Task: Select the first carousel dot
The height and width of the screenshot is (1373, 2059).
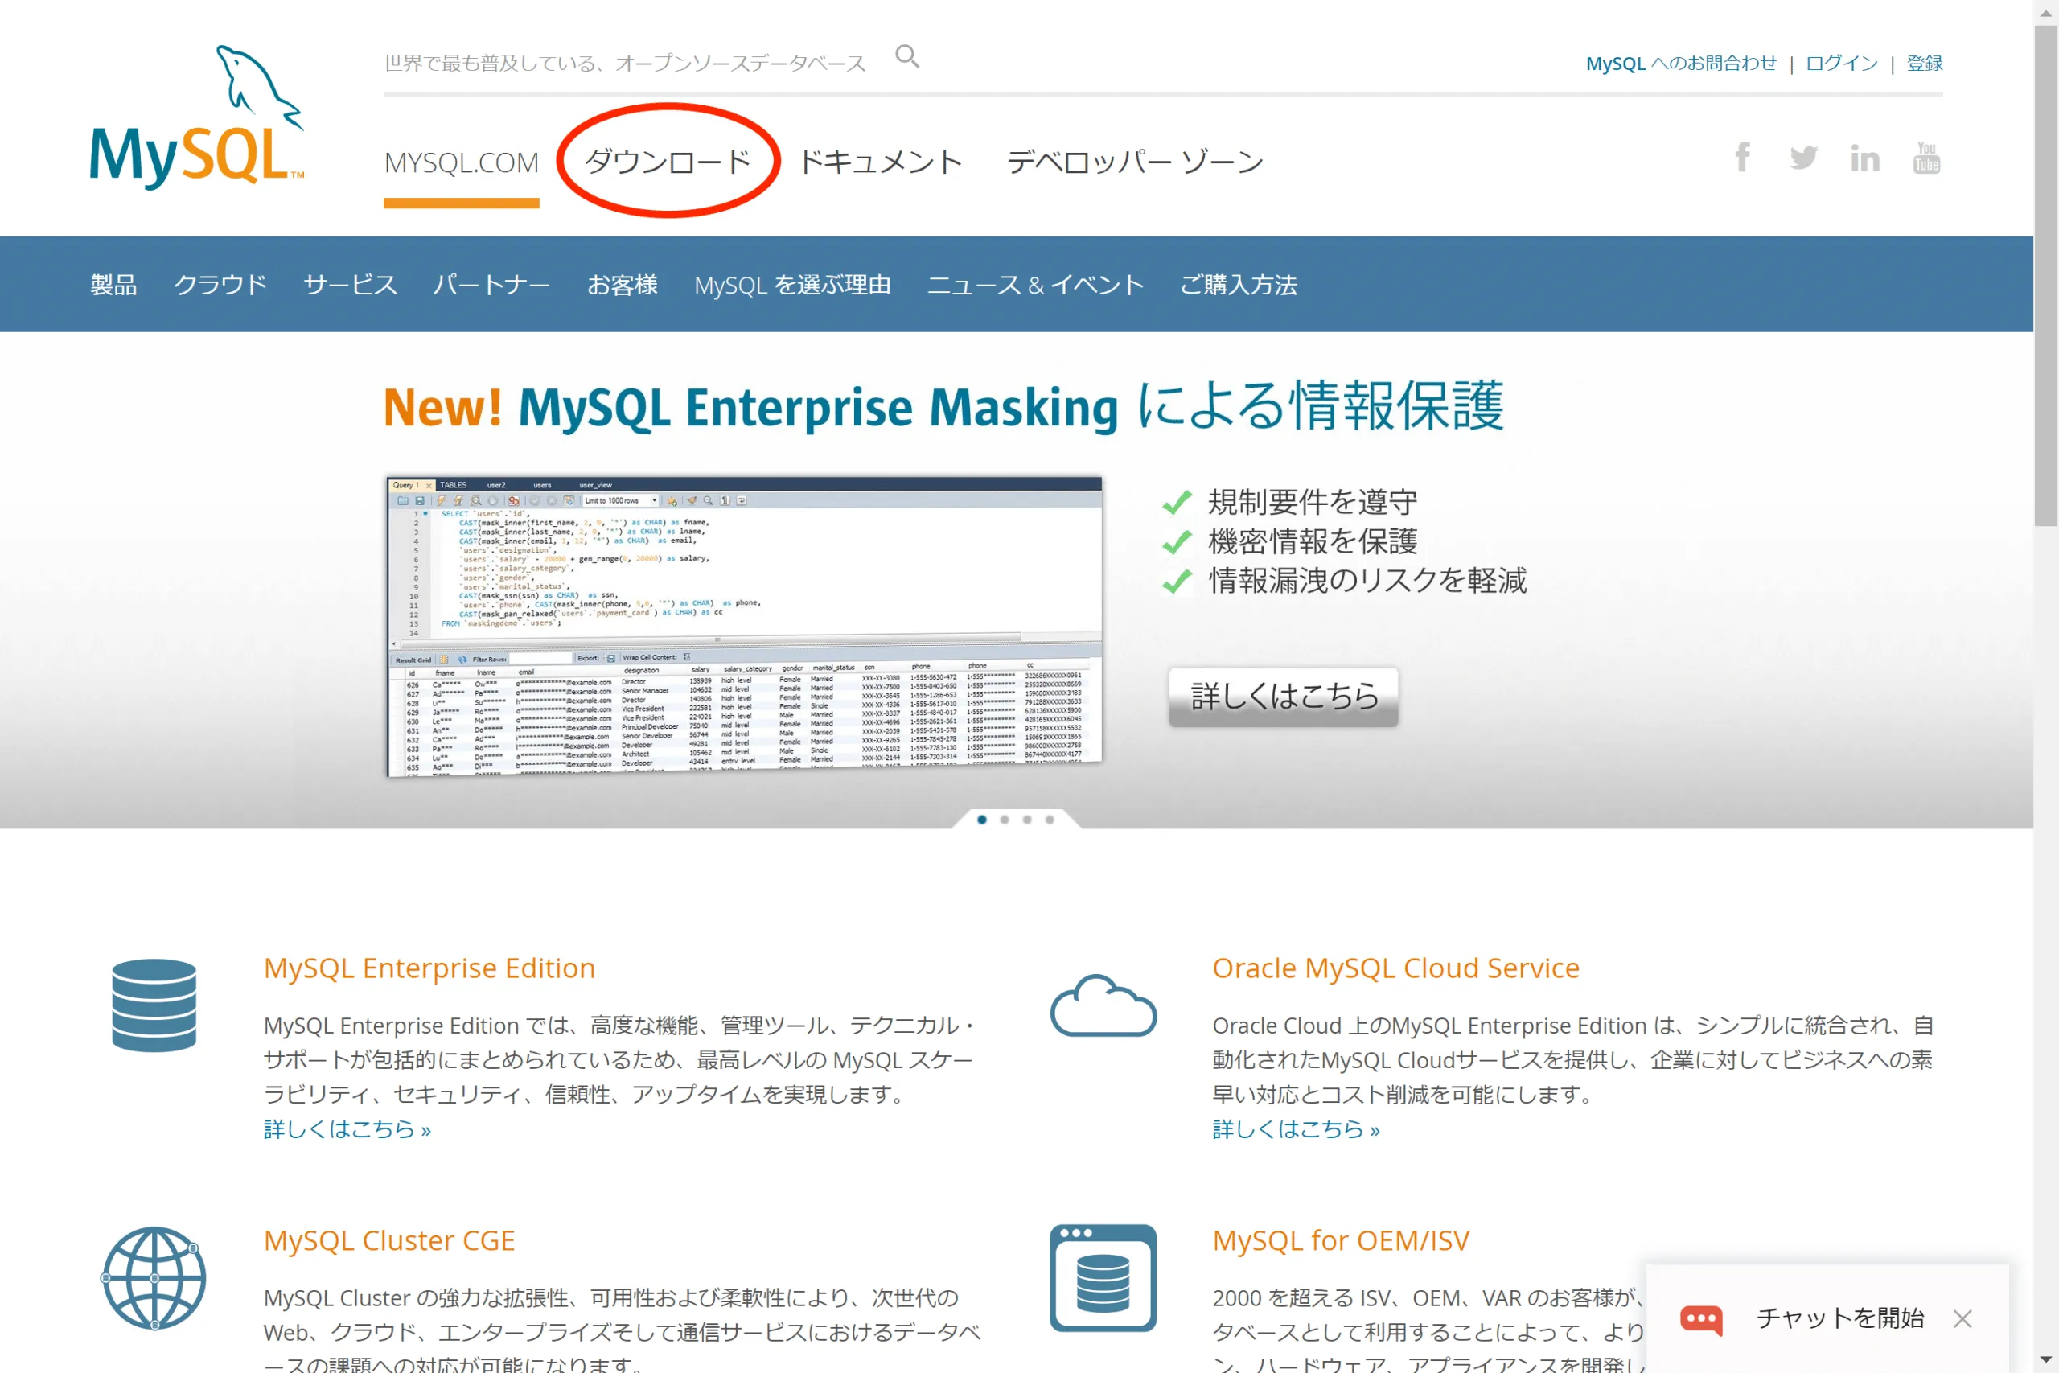Action: 981,820
